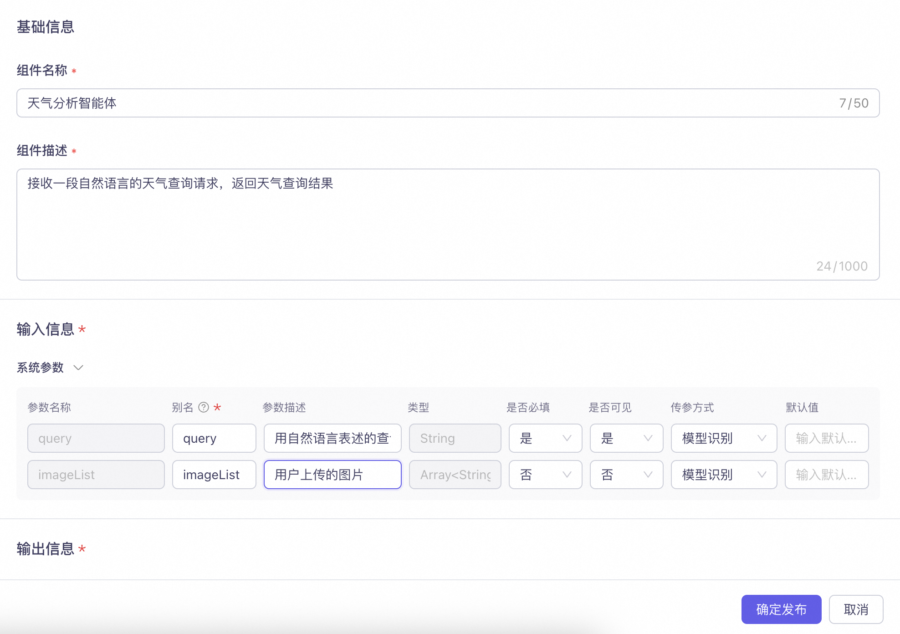Image resolution: width=900 pixels, height=634 pixels.
Task: Click the 确定发布 button
Action: tap(781, 609)
